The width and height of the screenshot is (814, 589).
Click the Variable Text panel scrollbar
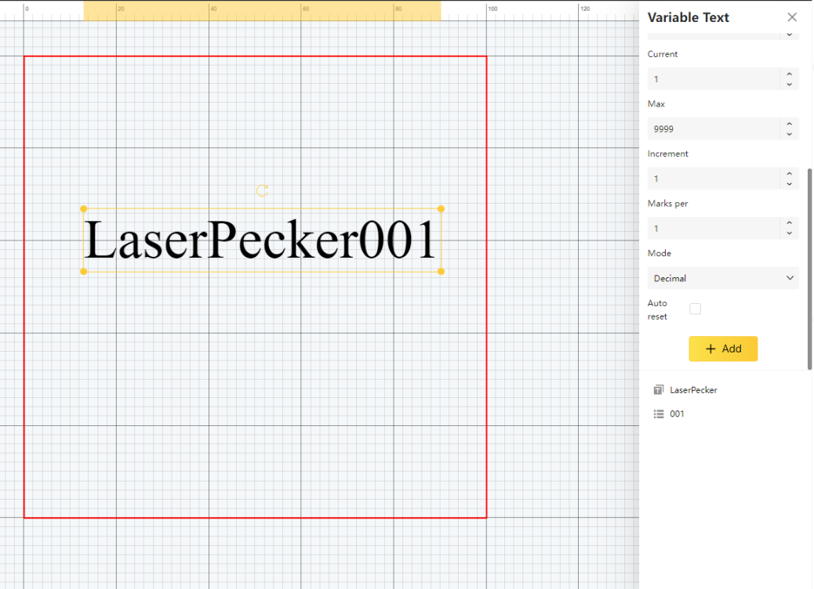pyautogui.click(x=809, y=269)
